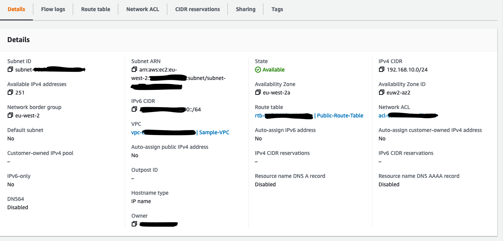This screenshot has width=503, height=241.
Task: Copy the available IPv4 addresses count
Action: click(10, 93)
